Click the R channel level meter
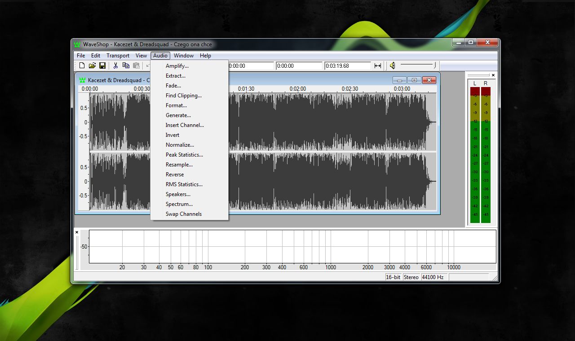The width and height of the screenshot is (575, 341). pos(486,155)
